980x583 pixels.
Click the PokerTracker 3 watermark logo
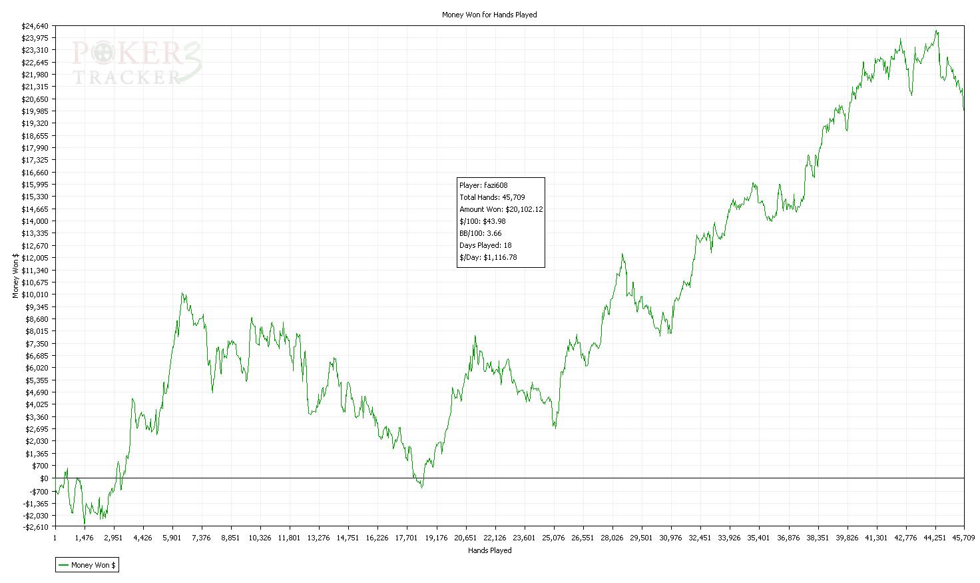pos(136,63)
